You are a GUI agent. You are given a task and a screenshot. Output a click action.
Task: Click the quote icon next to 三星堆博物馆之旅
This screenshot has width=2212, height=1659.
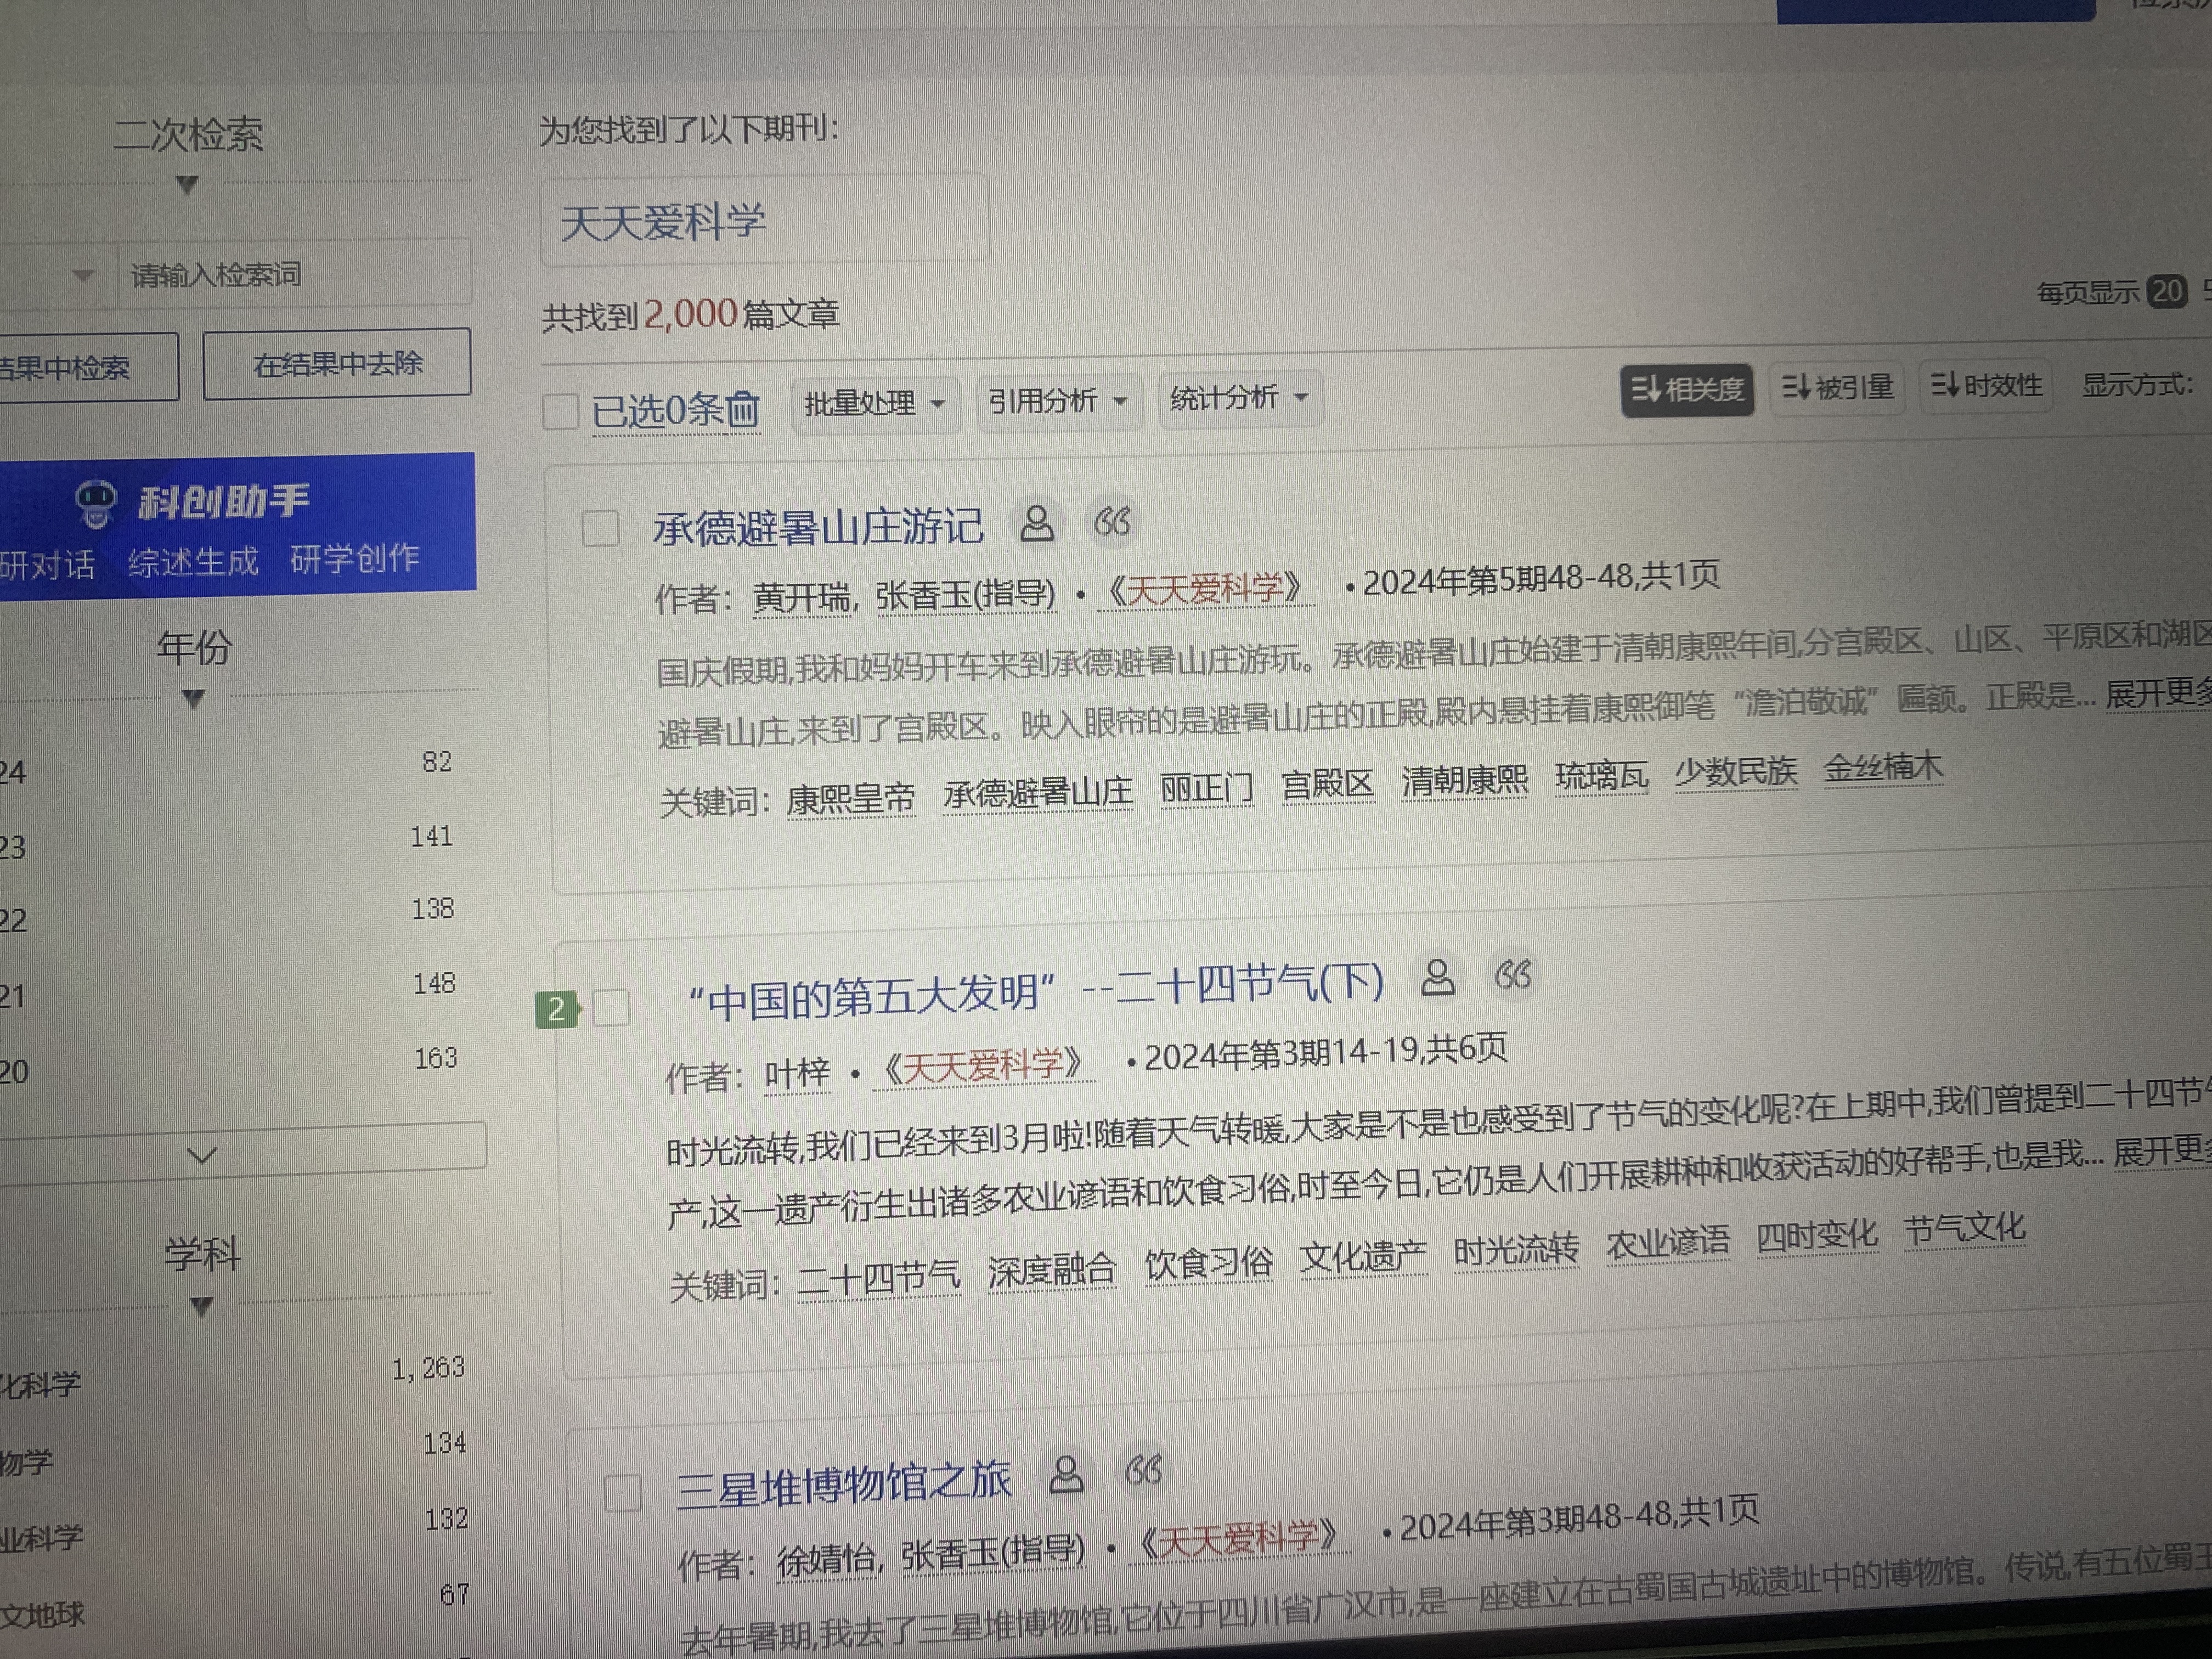[x=1143, y=1470]
